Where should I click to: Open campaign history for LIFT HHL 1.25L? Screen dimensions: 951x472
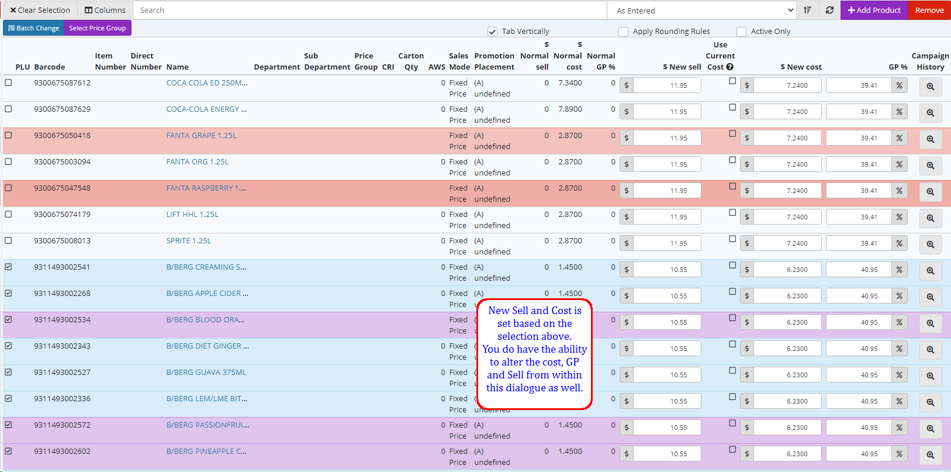(930, 218)
